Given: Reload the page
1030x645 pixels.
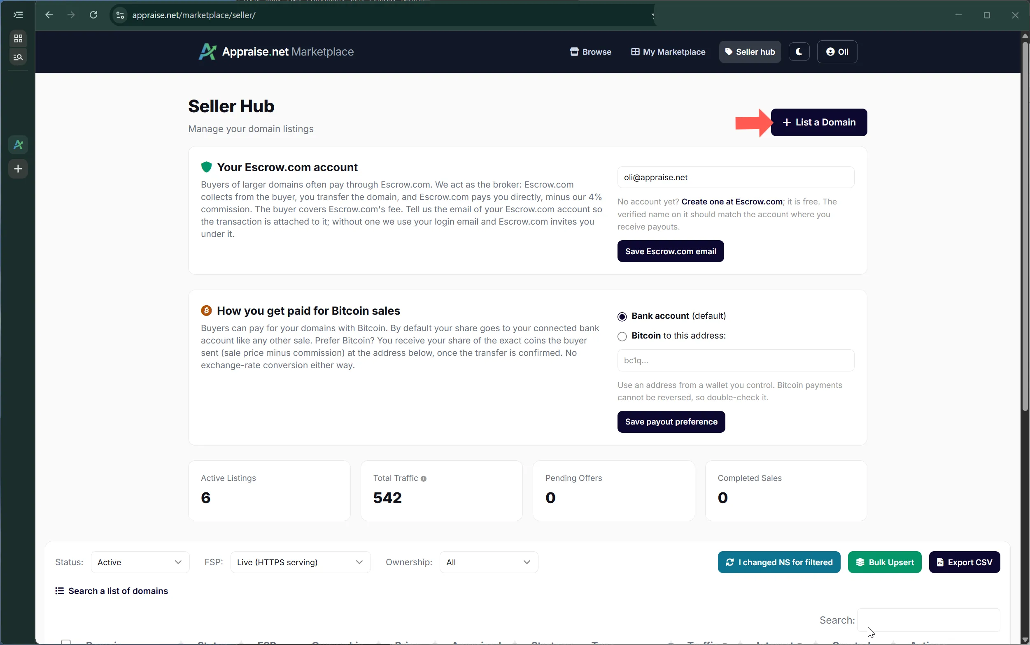Looking at the screenshot, I should click(x=93, y=15).
